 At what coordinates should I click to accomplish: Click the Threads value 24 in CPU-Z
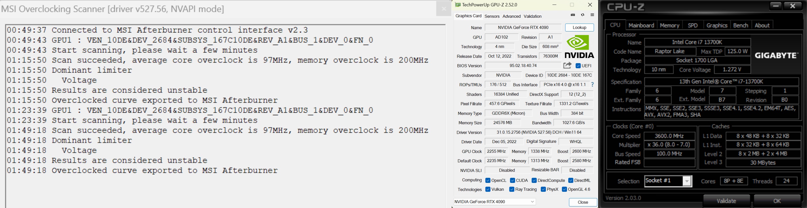tap(786, 181)
